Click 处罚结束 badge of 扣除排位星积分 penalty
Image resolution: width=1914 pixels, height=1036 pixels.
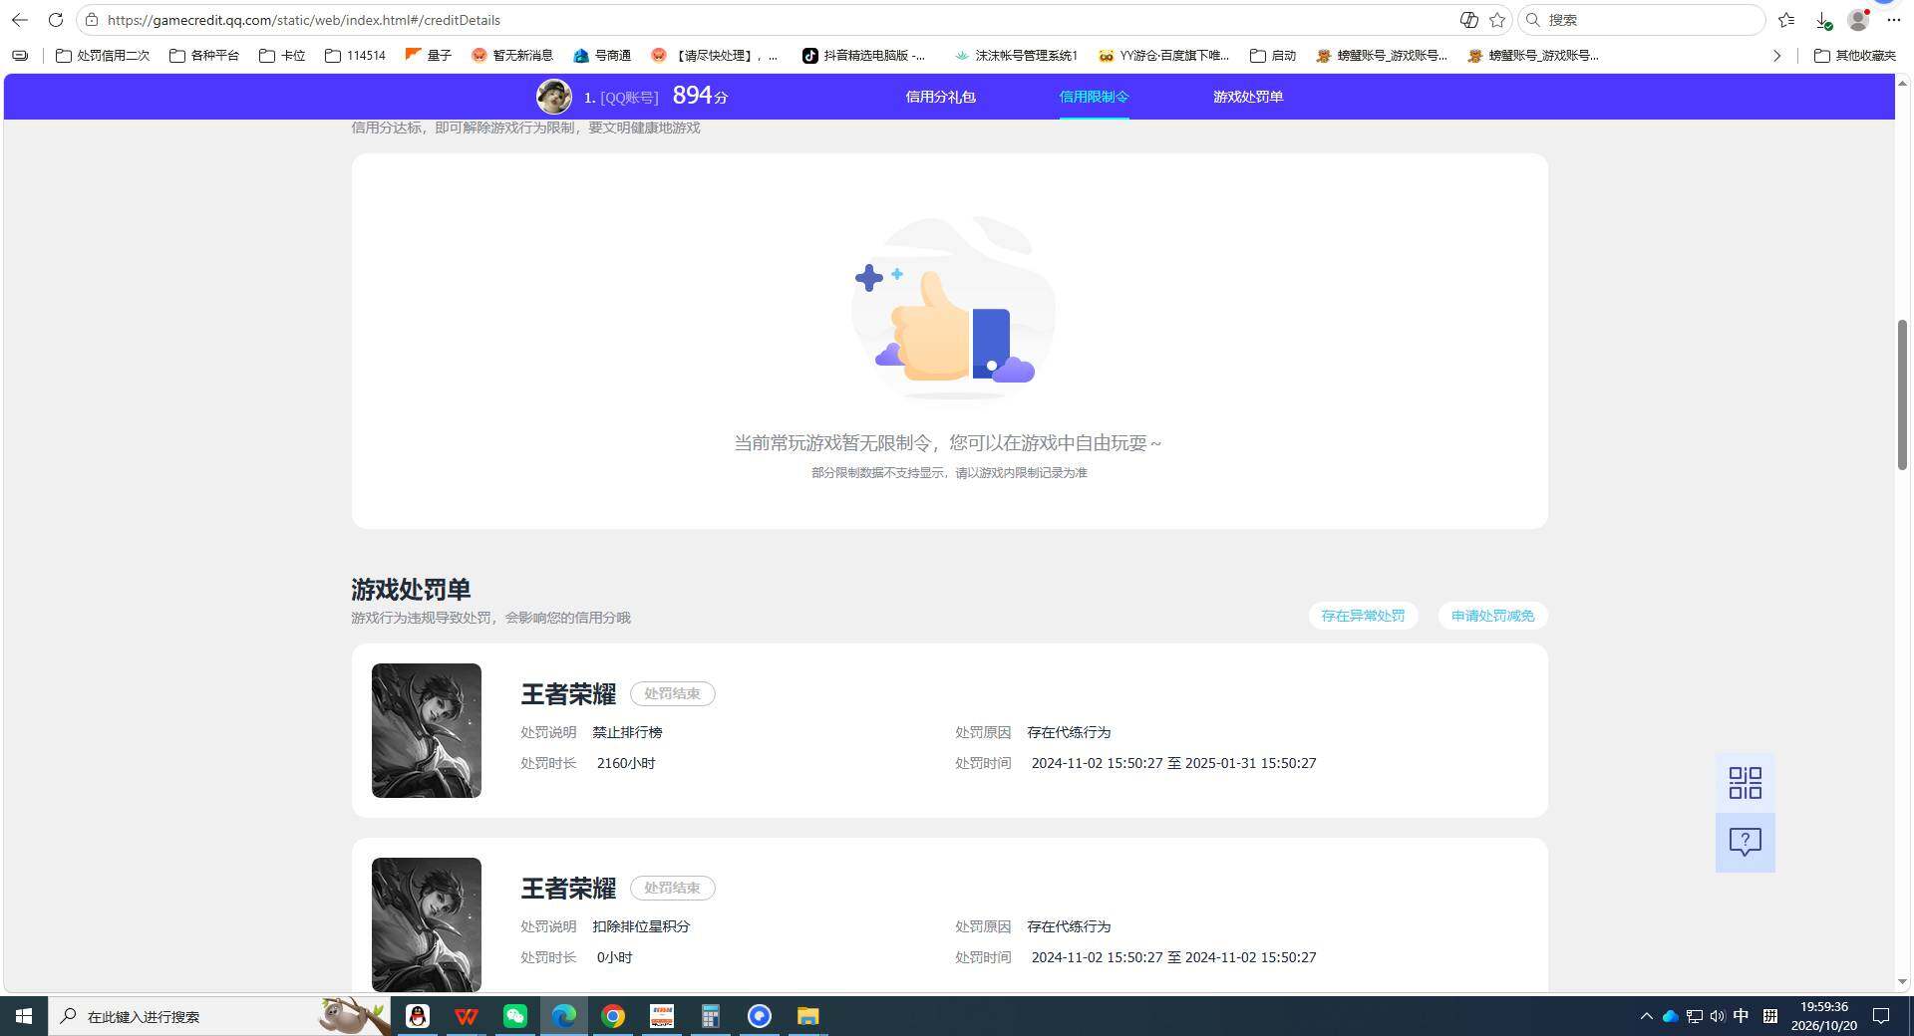[672, 888]
